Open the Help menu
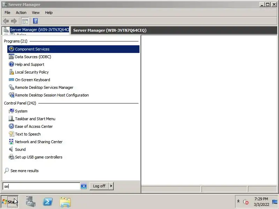The image size is (279, 209). point(48,13)
